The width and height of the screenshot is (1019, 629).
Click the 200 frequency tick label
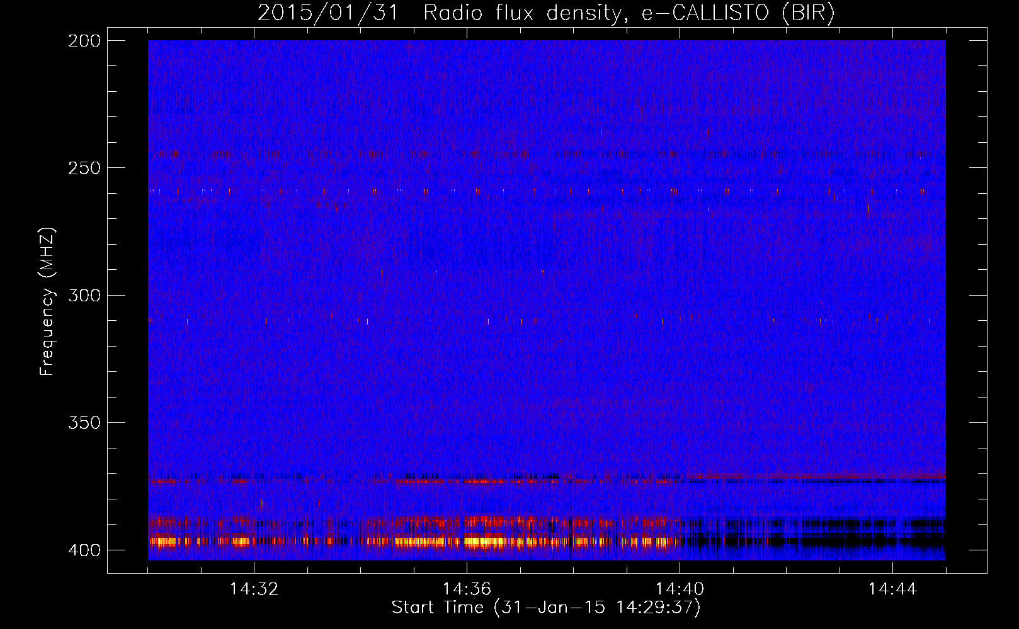[x=84, y=41]
